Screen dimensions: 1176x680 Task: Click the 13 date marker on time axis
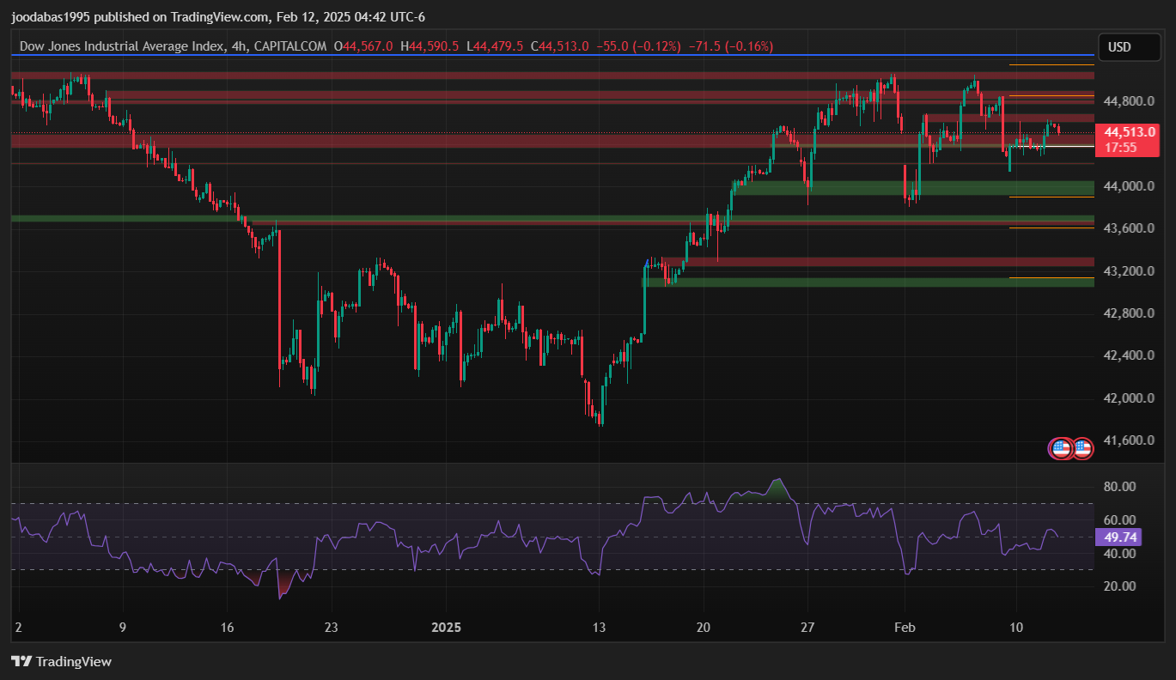(x=599, y=628)
